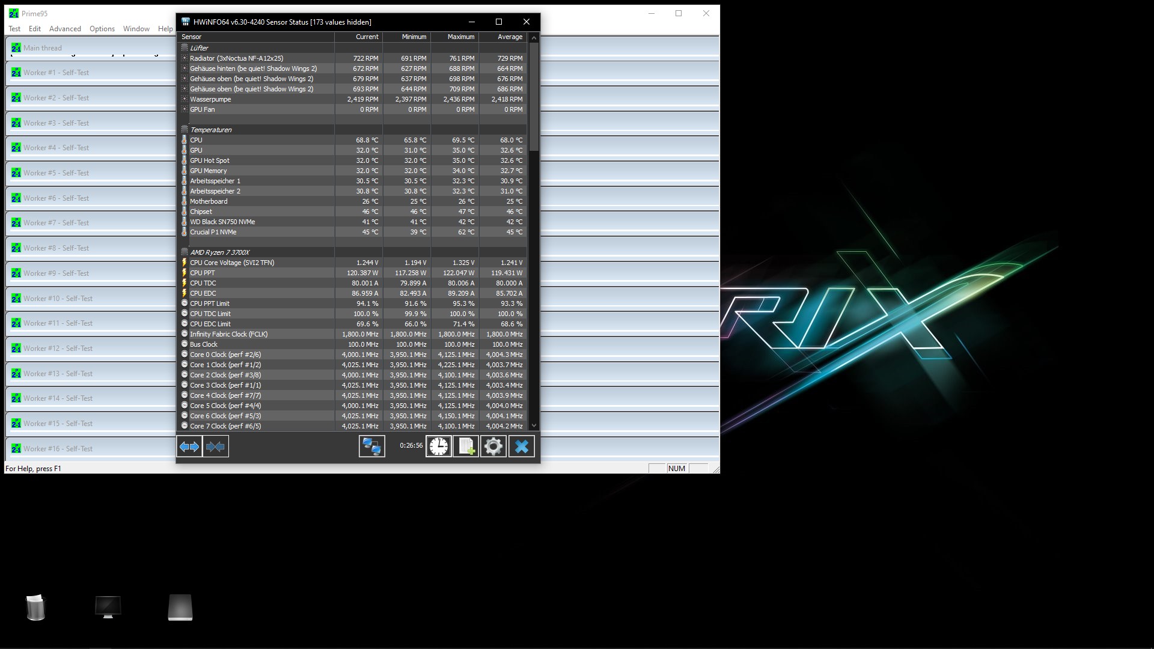This screenshot has height=649, width=1154.
Task: Open the Recycle Bin desktop icon
Action: tap(35, 608)
